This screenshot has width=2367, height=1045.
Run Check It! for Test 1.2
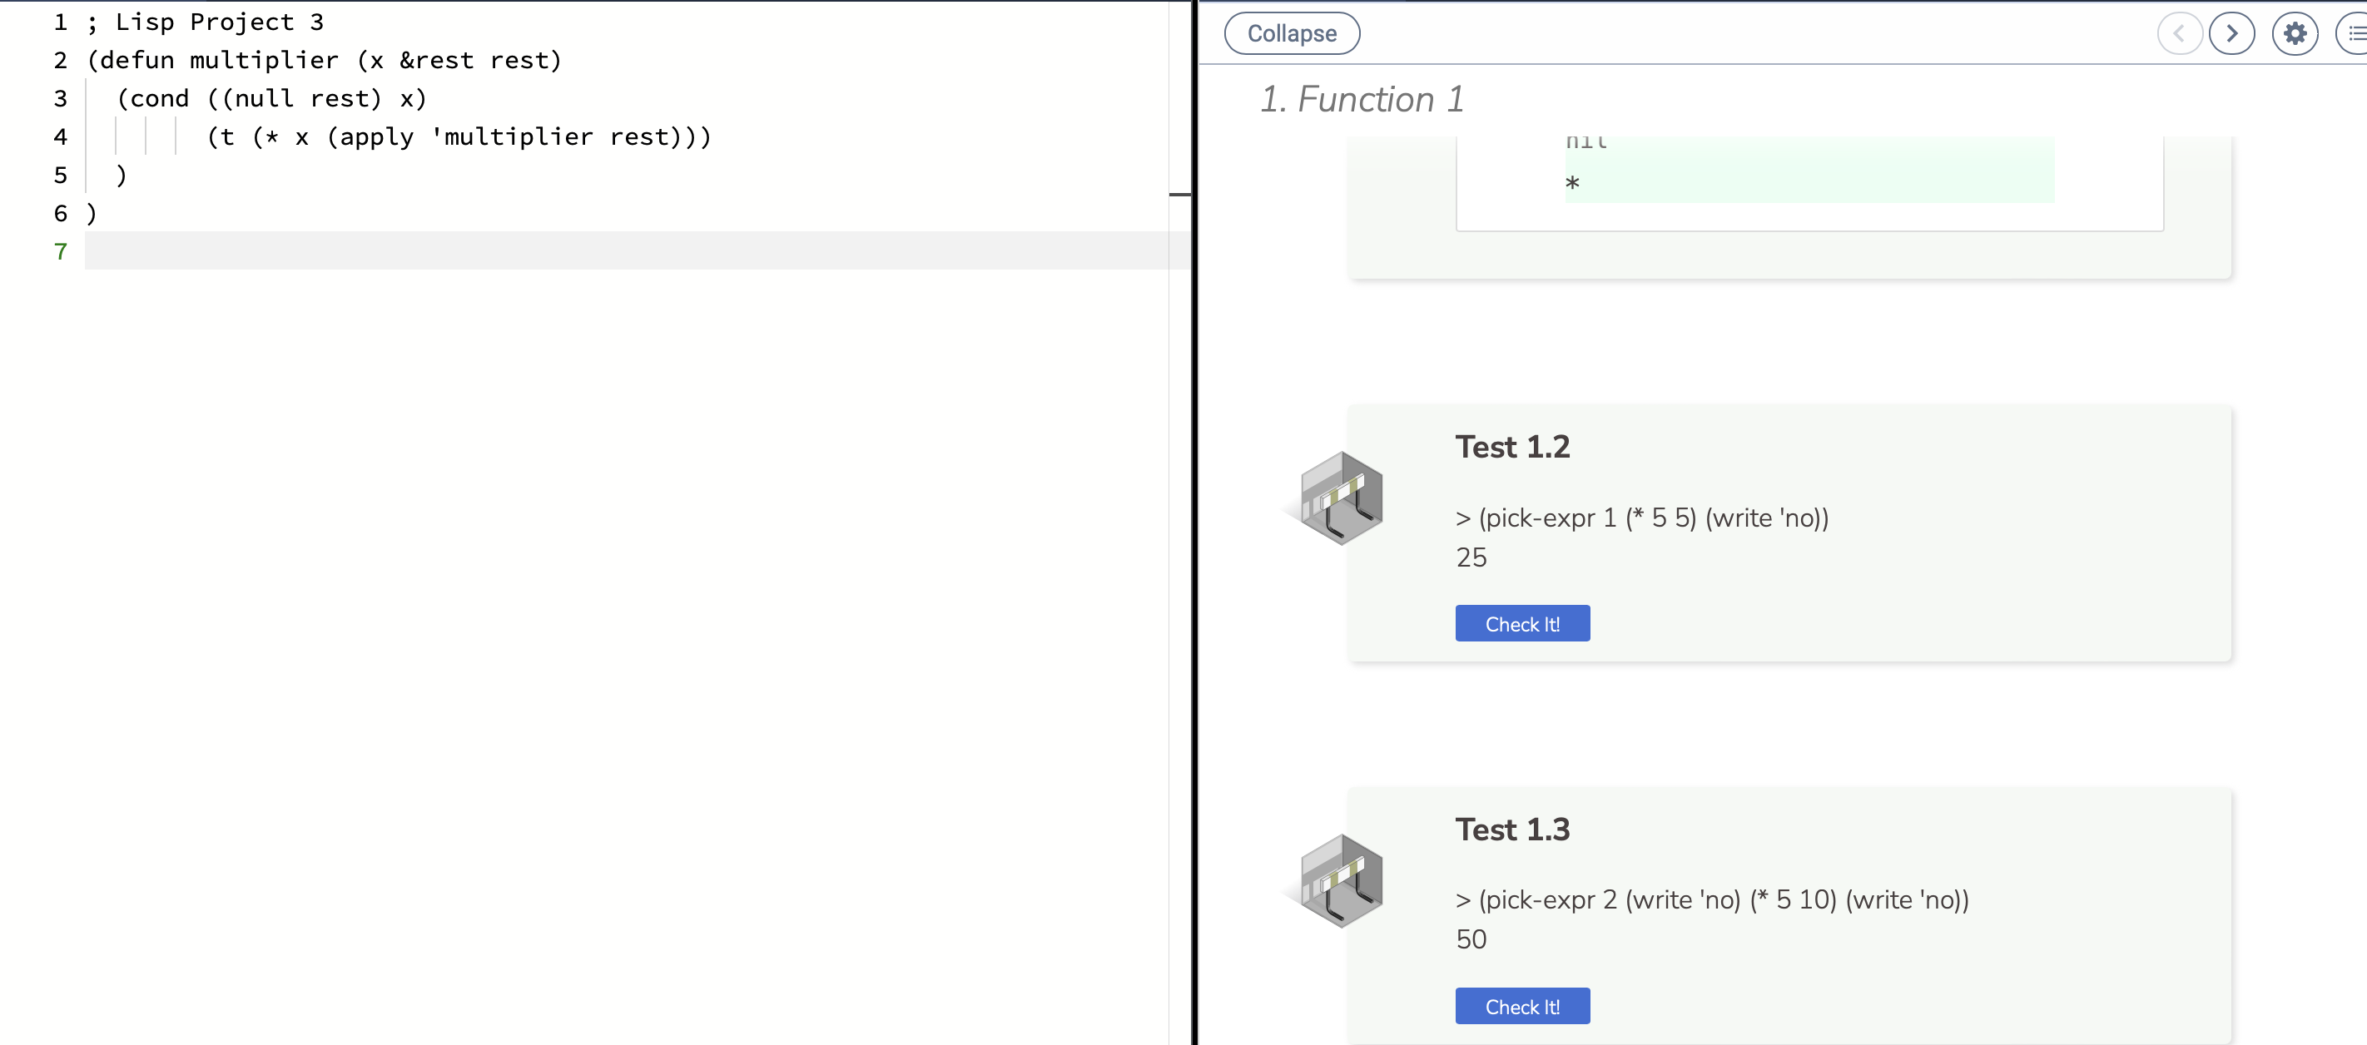[1521, 623]
